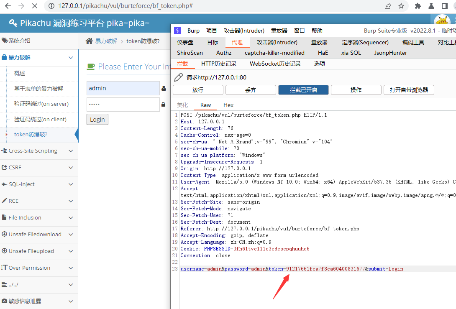Viewport: 456px width, 309px height.
Task: Click the pencil icon beside RCE
Action: [4, 201]
